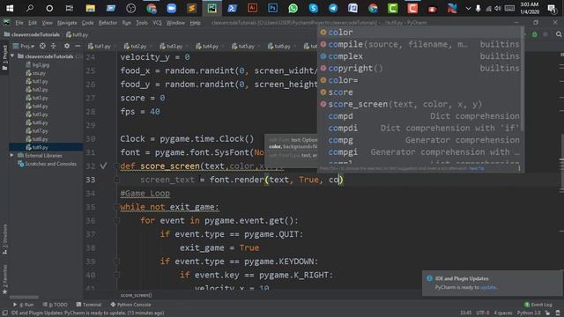Open File Explorer from taskbar
The height and width of the screenshot is (317, 564).
[90, 8]
